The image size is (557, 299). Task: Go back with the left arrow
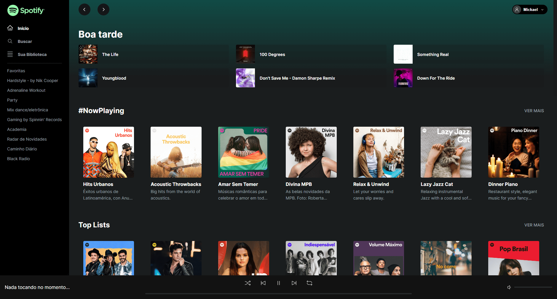pyautogui.click(x=84, y=9)
